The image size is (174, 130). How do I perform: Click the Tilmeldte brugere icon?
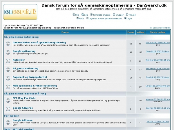coord(91,14)
